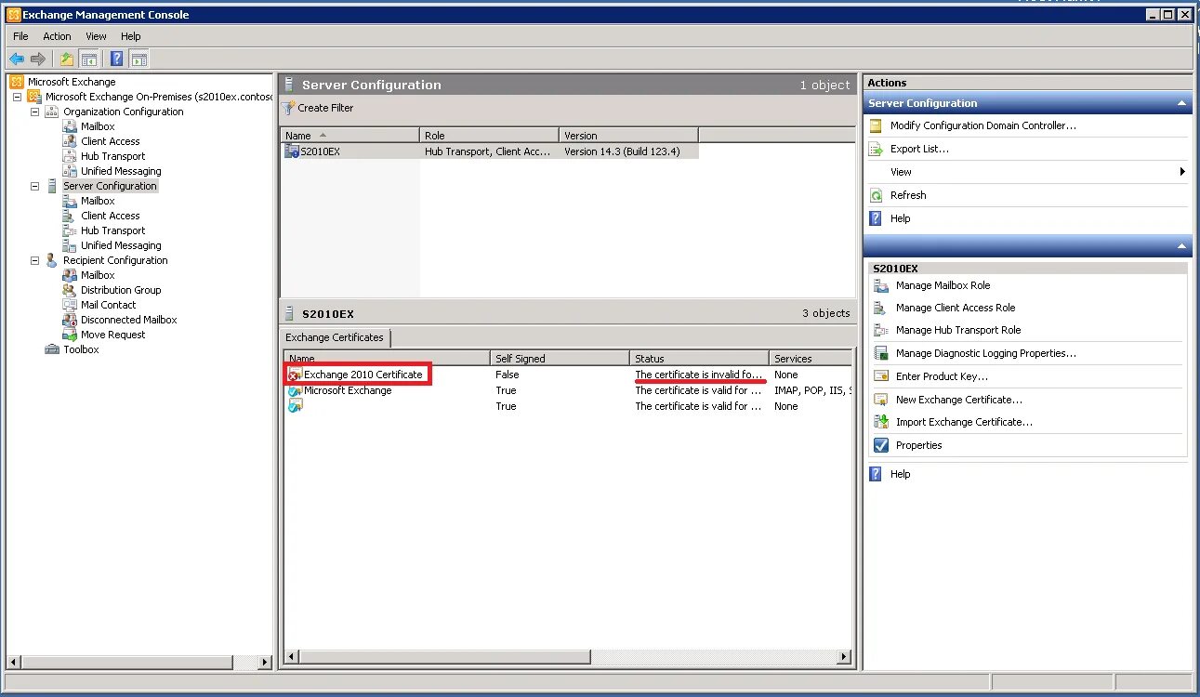Click the Role column header
The width and height of the screenshot is (1200, 697).
[489, 135]
